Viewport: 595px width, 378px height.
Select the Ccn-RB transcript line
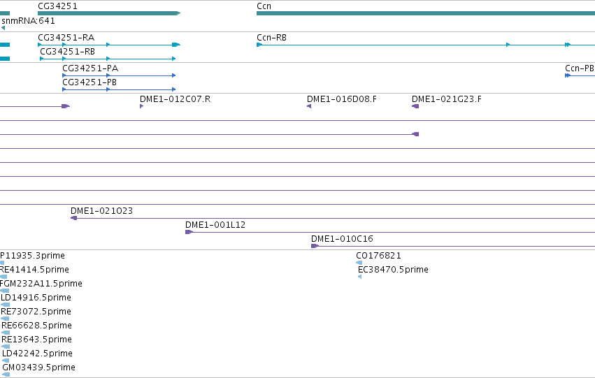pyautogui.click(x=426, y=45)
